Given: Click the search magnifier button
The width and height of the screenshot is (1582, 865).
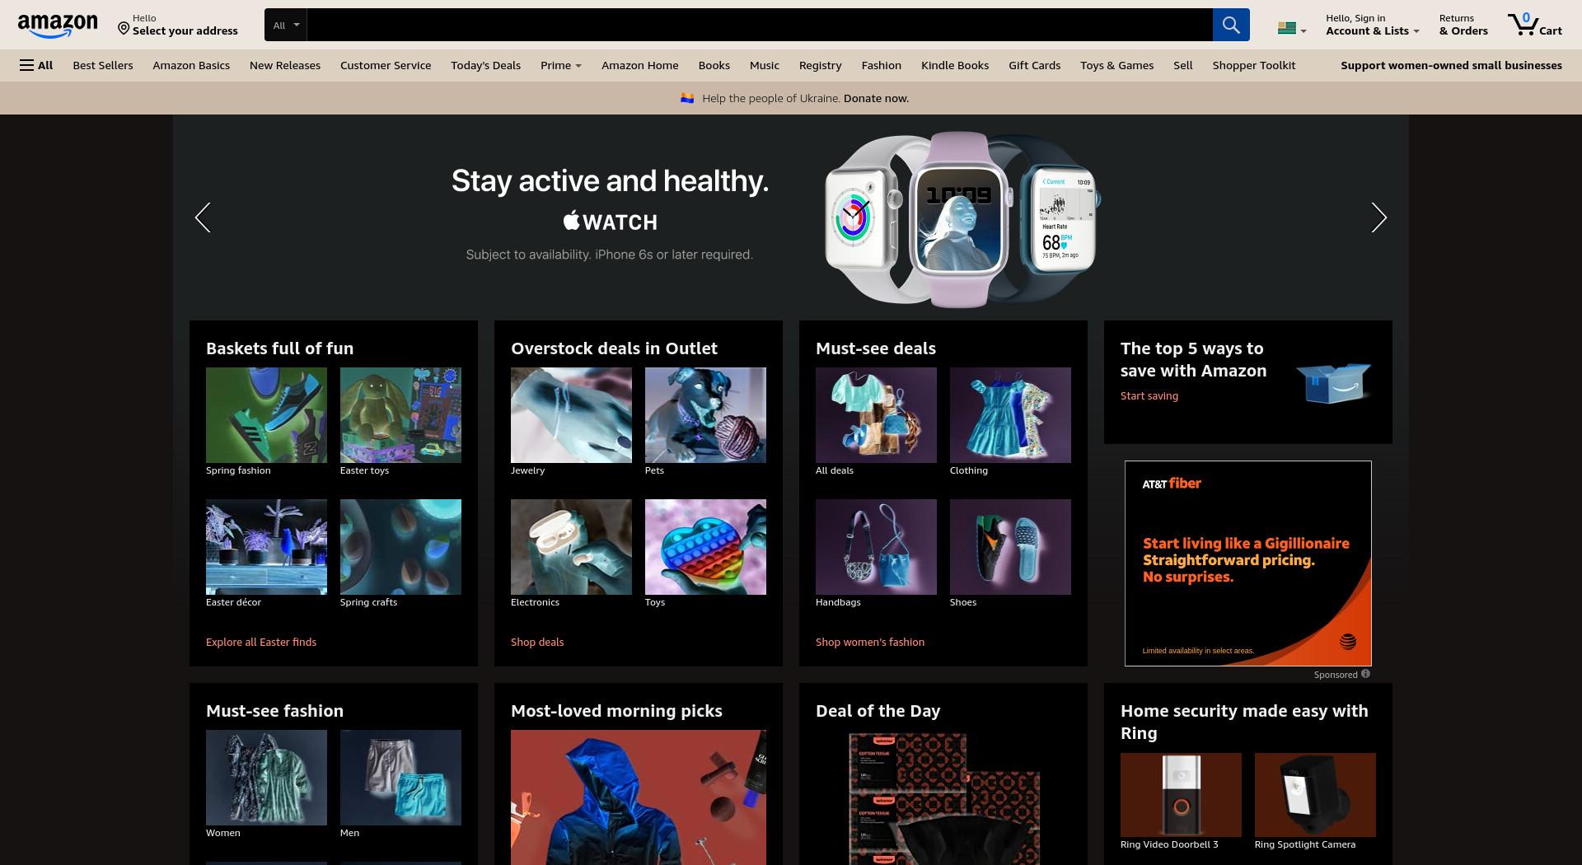Looking at the screenshot, I should [x=1231, y=25].
